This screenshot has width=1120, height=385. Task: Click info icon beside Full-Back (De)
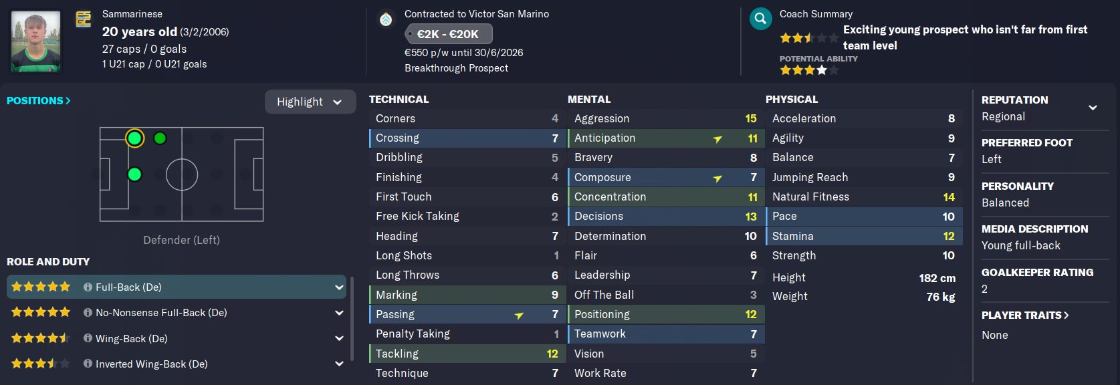pos(88,287)
